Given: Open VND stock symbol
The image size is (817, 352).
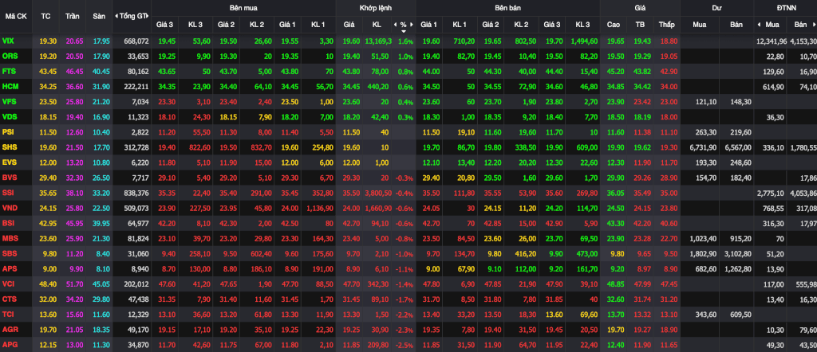Looking at the screenshot, I should [10, 208].
